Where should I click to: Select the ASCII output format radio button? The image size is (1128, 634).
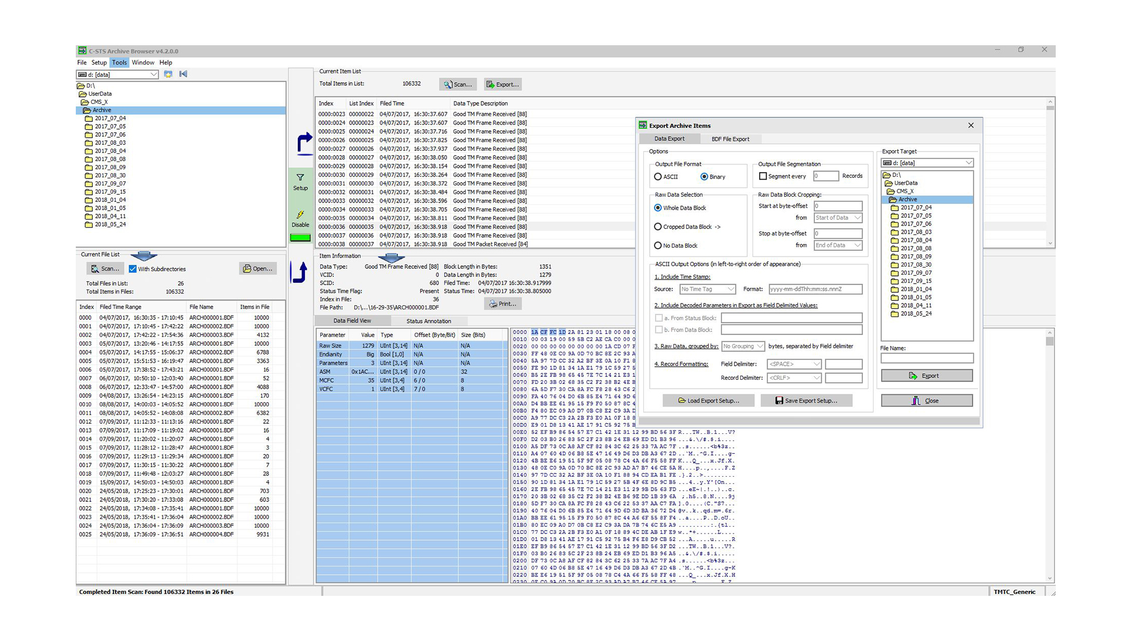pyautogui.click(x=658, y=177)
